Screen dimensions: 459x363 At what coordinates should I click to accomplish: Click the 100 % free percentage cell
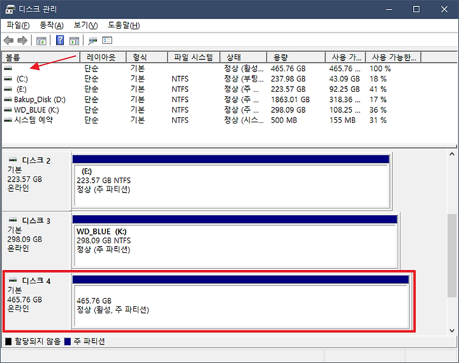(380, 69)
